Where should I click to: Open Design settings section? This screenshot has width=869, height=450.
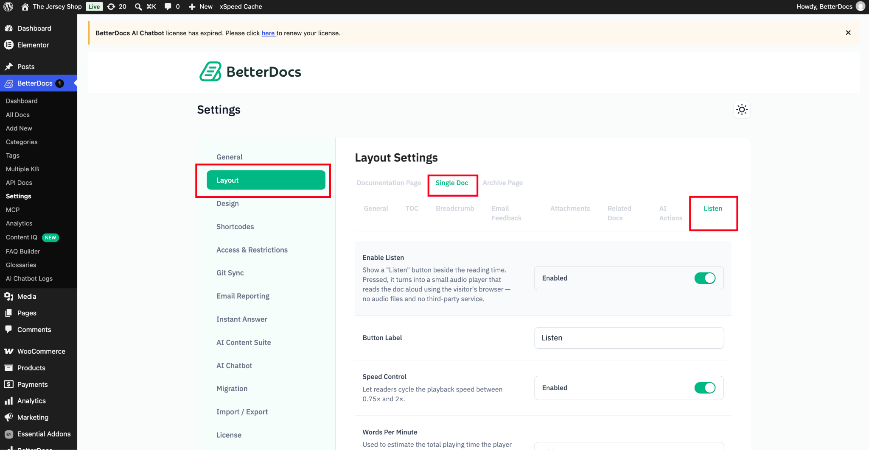[227, 203]
